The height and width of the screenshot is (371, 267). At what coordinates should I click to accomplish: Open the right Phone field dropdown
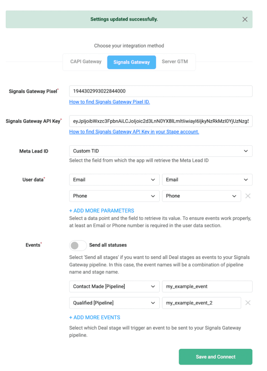pyautogui.click(x=201, y=196)
